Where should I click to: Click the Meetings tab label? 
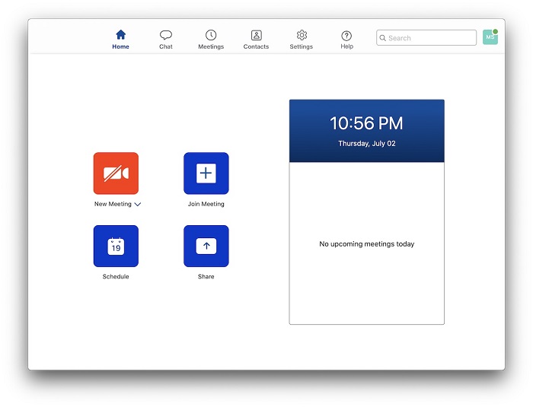pos(211,47)
